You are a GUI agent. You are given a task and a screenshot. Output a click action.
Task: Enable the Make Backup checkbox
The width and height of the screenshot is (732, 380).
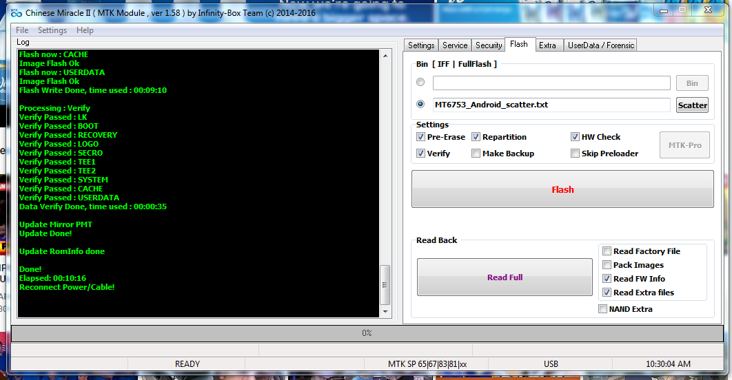(476, 154)
